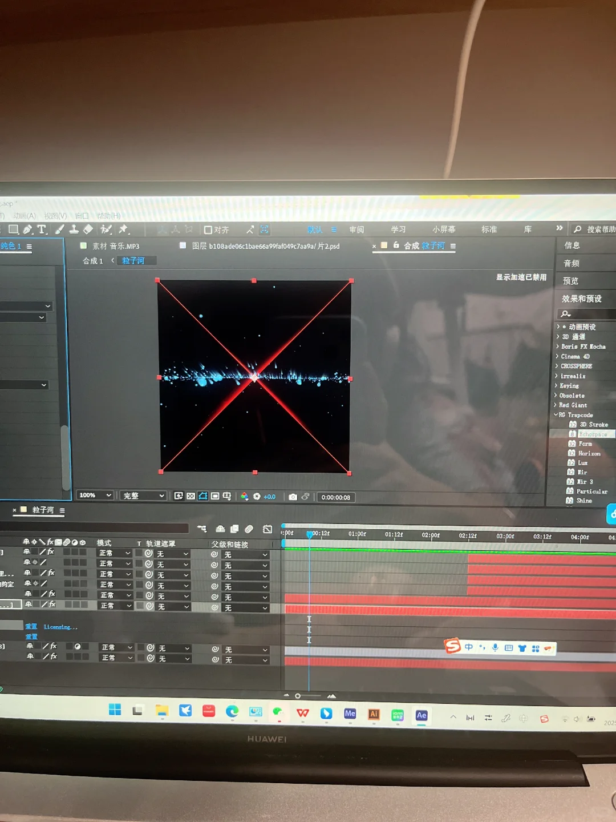Expand the Red Giant effects group
616x822 pixels.
tap(556, 405)
